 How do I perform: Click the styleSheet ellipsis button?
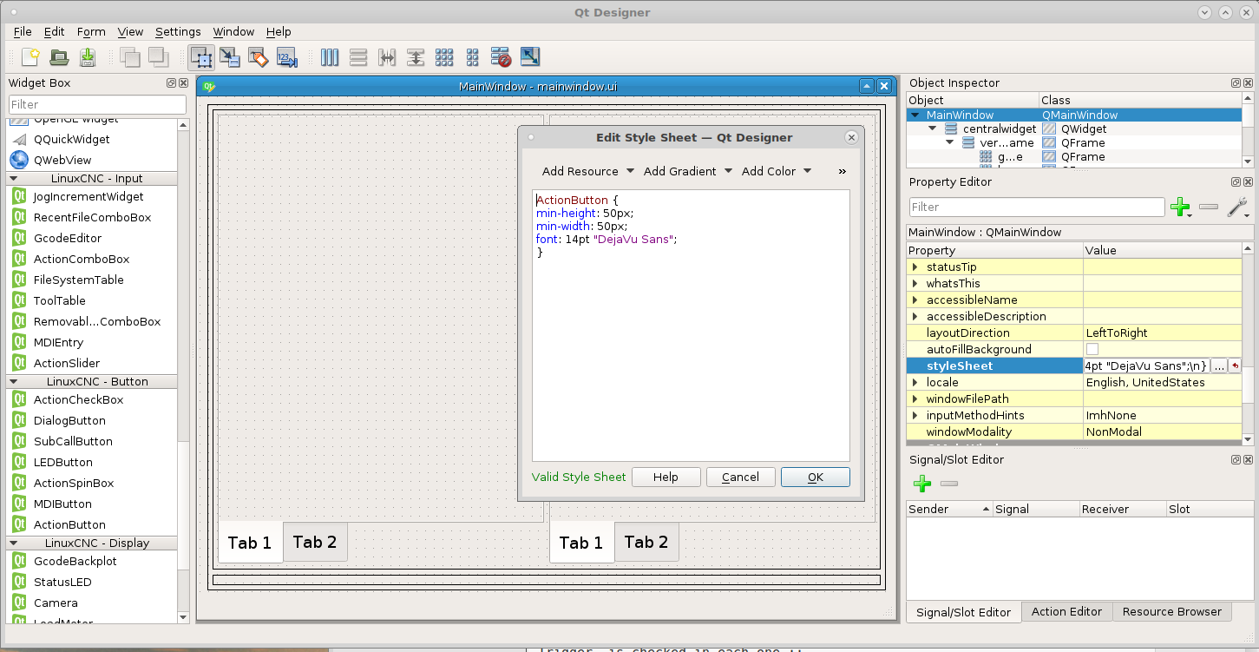click(1218, 366)
